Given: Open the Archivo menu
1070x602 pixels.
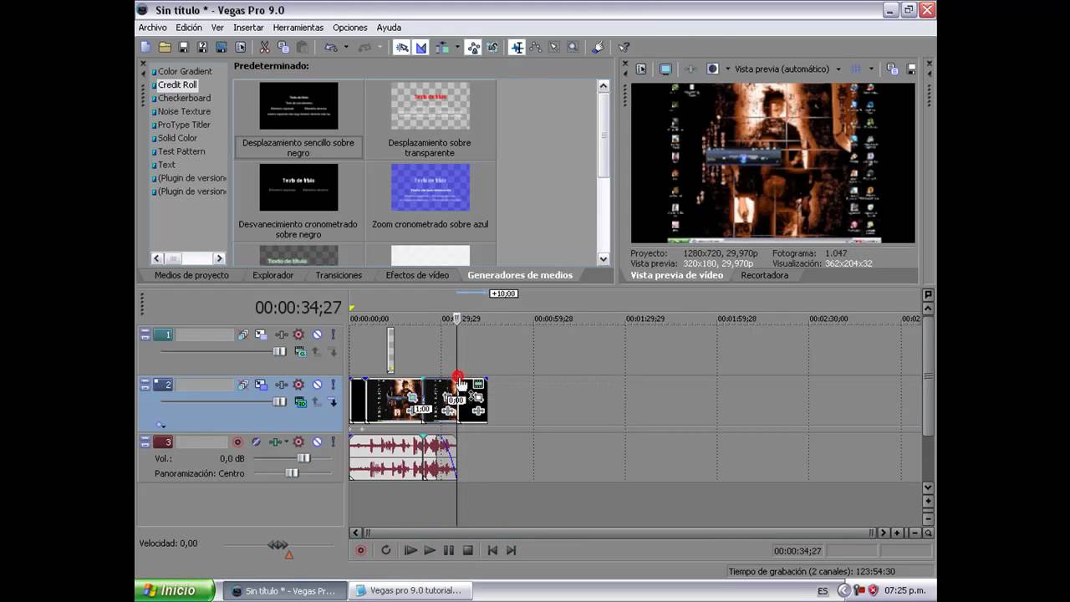Looking at the screenshot, I should 153,28.
